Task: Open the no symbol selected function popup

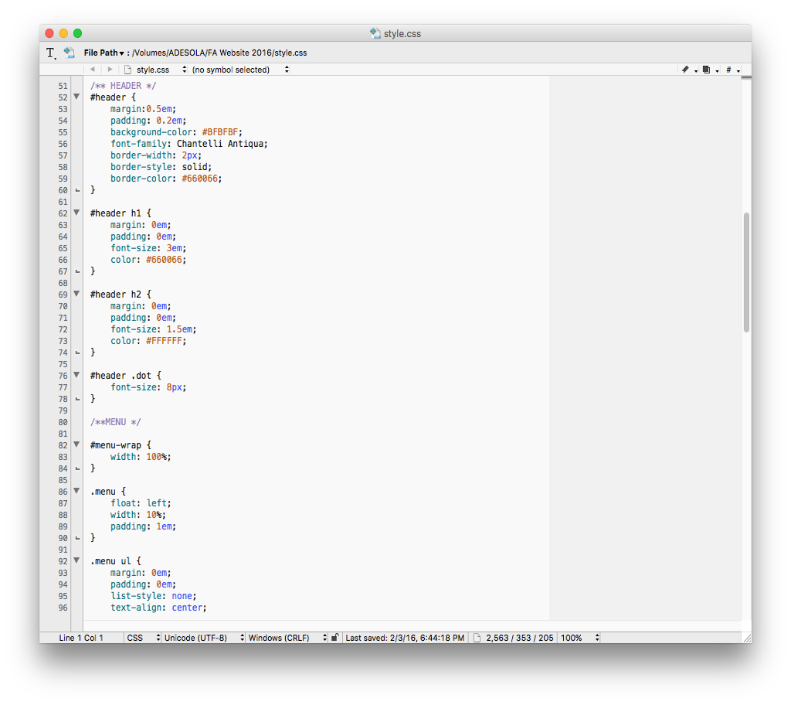Action: point(240,70)
